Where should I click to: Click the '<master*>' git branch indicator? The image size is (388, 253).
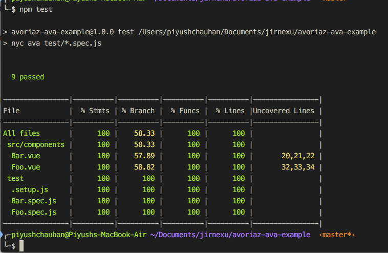[337, 235]
